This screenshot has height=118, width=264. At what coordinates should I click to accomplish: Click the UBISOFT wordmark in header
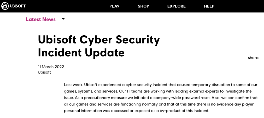[x=18, y=6]
